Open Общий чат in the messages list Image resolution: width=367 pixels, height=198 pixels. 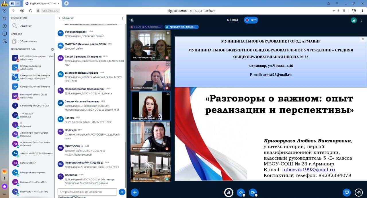[26, 26]
